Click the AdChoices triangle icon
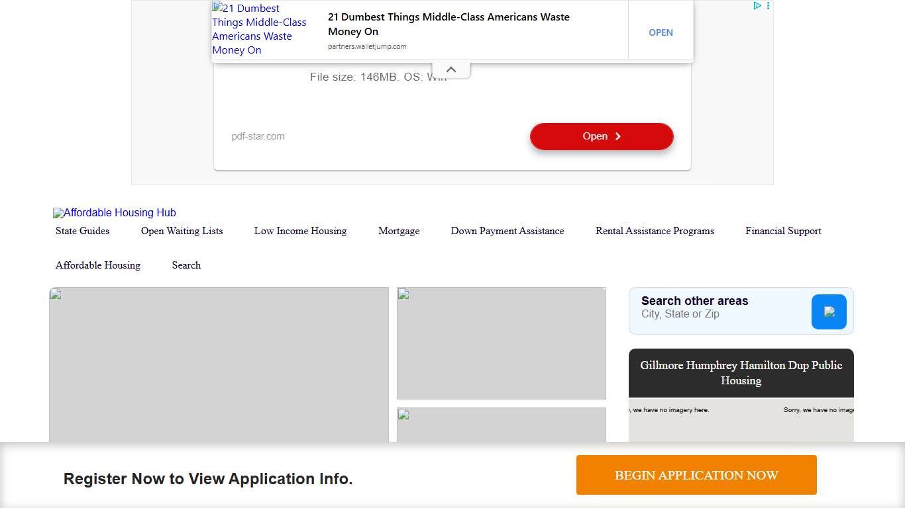Image resolution: width=905 pixels, height=508 pixels. 757,6
